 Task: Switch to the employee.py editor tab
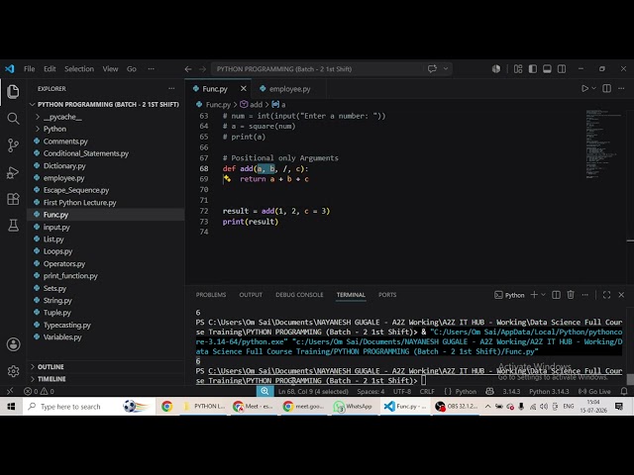coord(289,89)
